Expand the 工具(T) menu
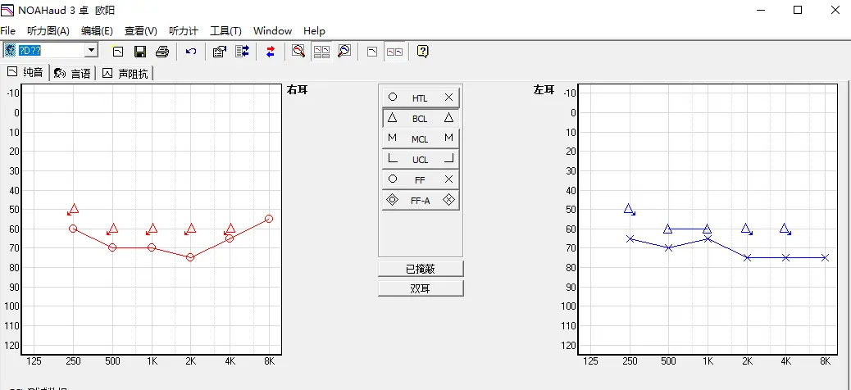 click(225, 31)
